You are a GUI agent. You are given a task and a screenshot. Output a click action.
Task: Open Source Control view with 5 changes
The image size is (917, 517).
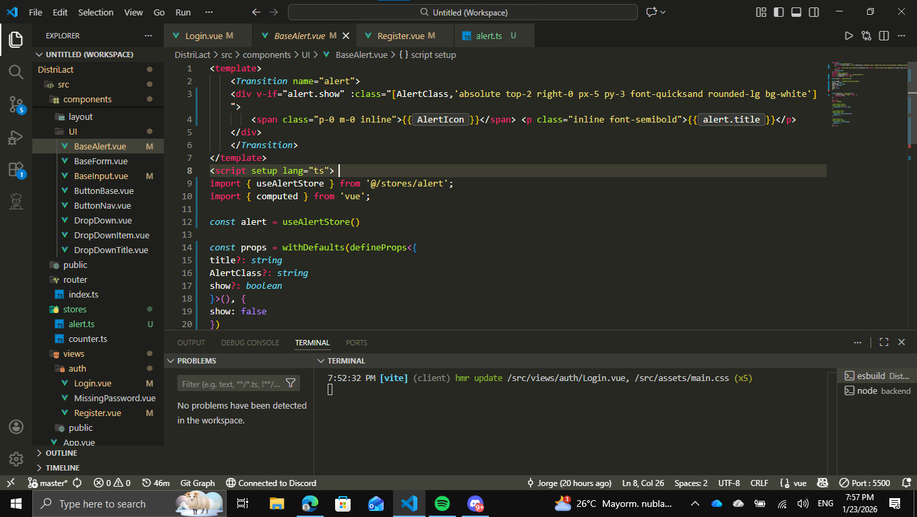coord(16,104)
